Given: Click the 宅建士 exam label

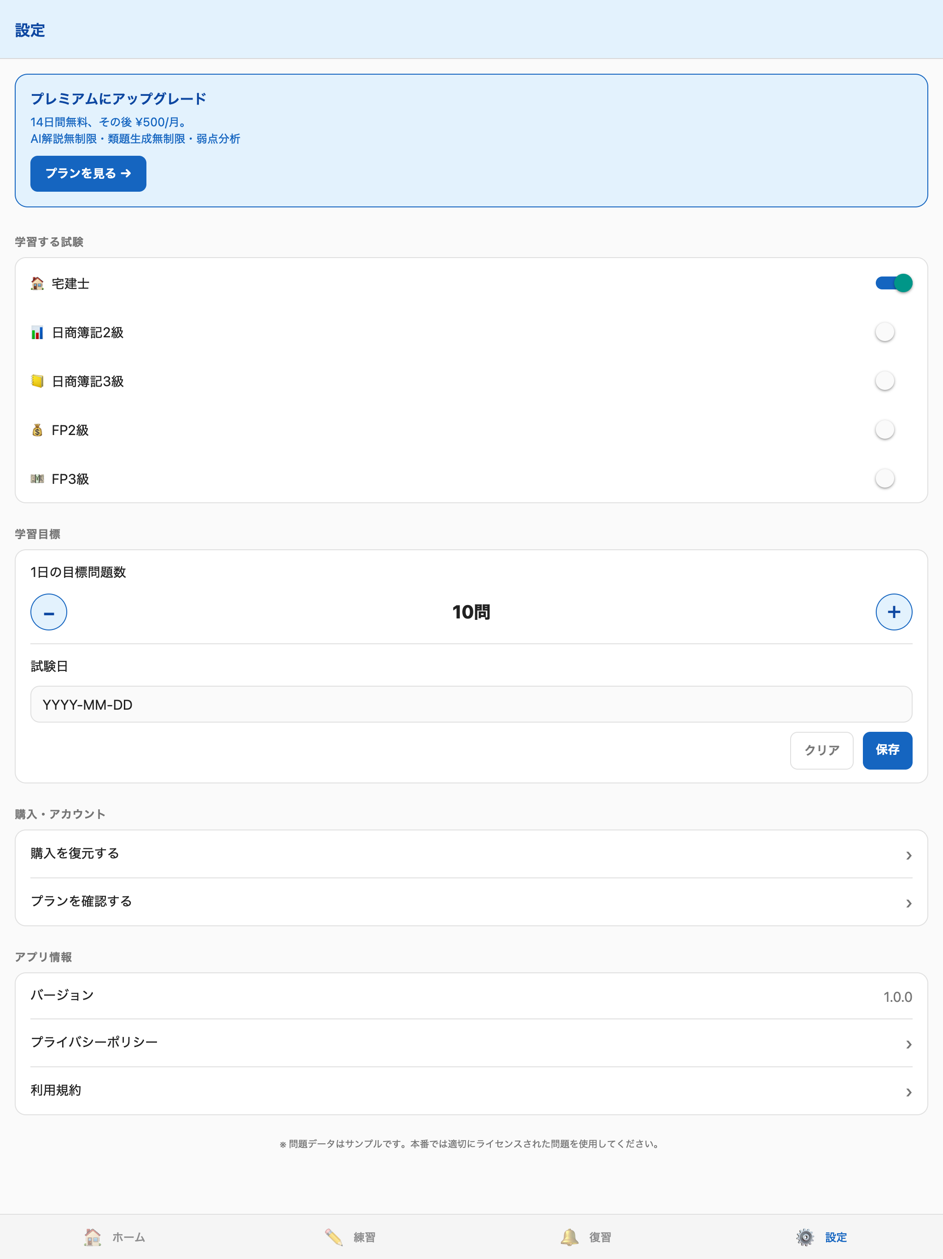Looking at the screenshot, I should point(70,283).
